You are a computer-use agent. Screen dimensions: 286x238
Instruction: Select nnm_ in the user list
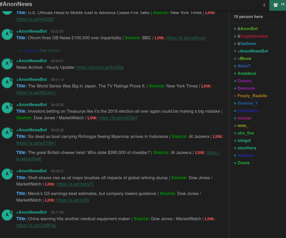pyautogui.click(x=243, y=126)
